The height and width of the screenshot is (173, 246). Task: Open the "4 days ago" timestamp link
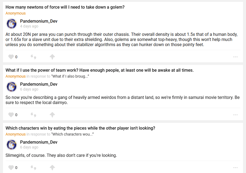click(x=29, y=26)
